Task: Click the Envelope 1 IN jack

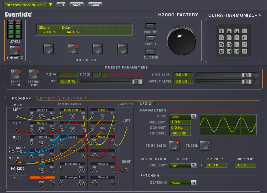Action: (62, 170)
